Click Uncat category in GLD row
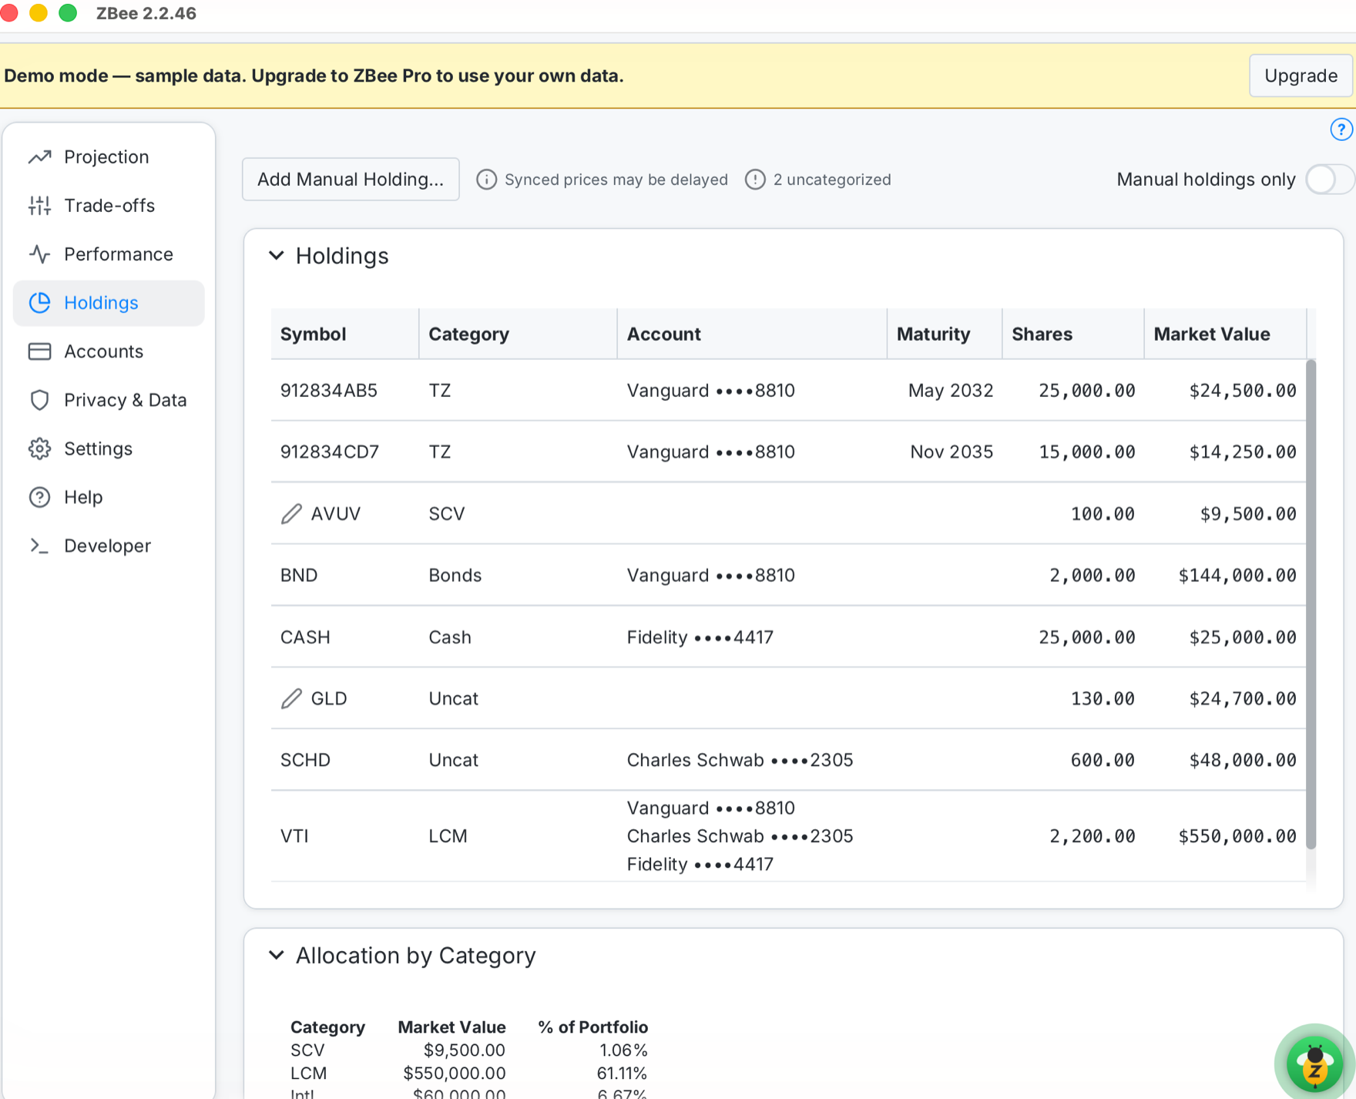 point(453,698)
